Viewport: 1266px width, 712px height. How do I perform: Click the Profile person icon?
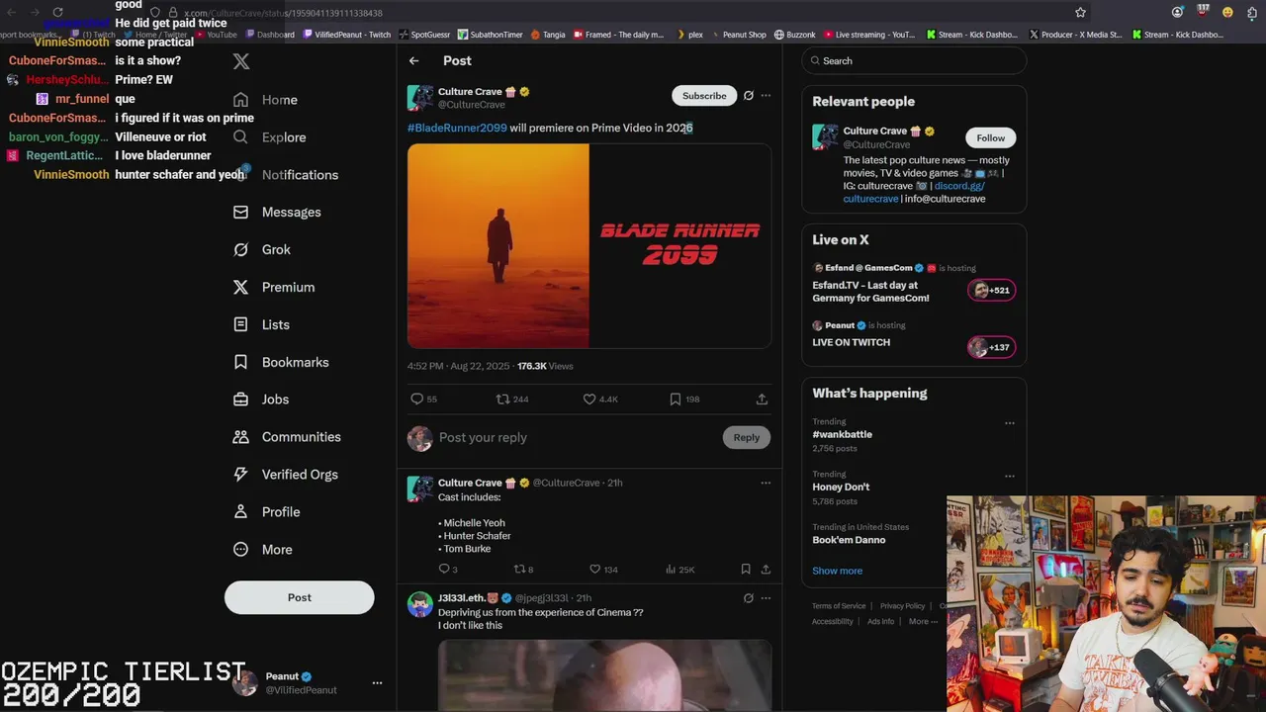(240, 512)
